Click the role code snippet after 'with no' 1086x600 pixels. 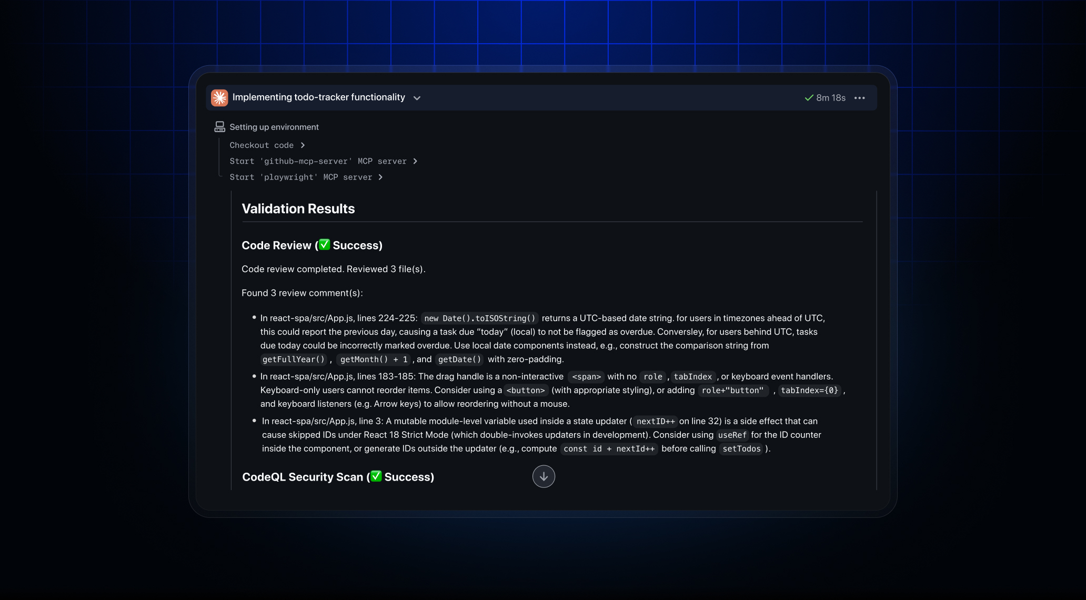[x=653, y=377]
